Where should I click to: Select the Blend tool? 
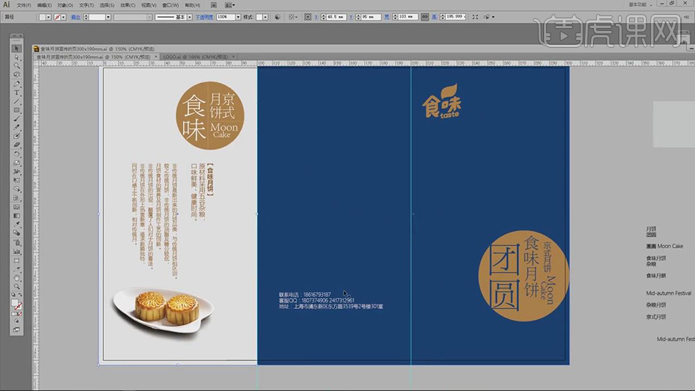(16, 234)
